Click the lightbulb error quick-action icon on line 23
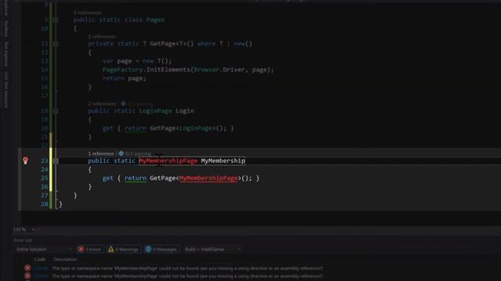 [x=26, y=161]
